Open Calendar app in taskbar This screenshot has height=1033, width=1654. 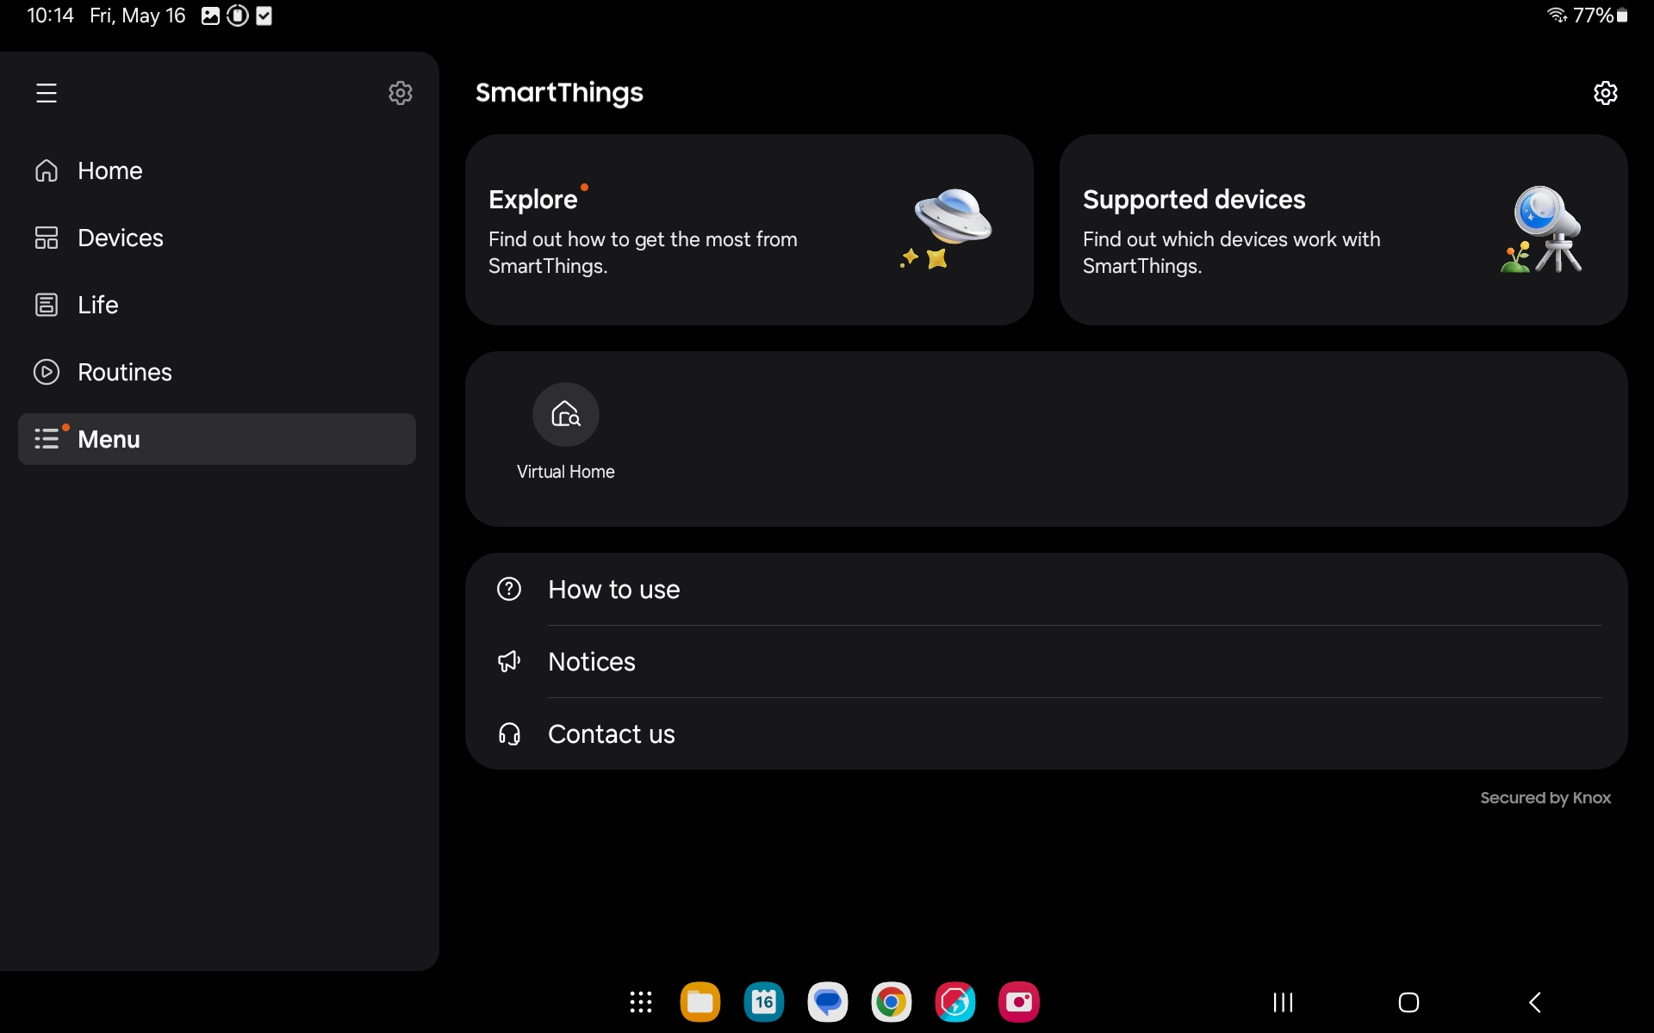click(763, 1002)
